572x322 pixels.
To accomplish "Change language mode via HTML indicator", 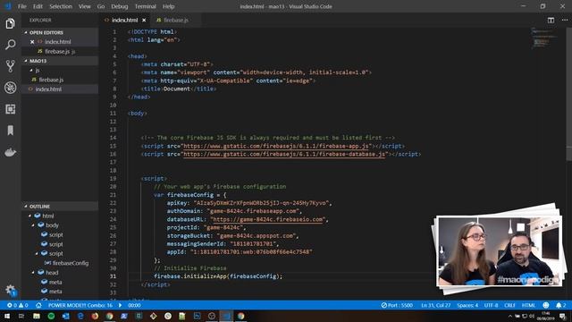I will pyautogui.click(x=528, y=305).
